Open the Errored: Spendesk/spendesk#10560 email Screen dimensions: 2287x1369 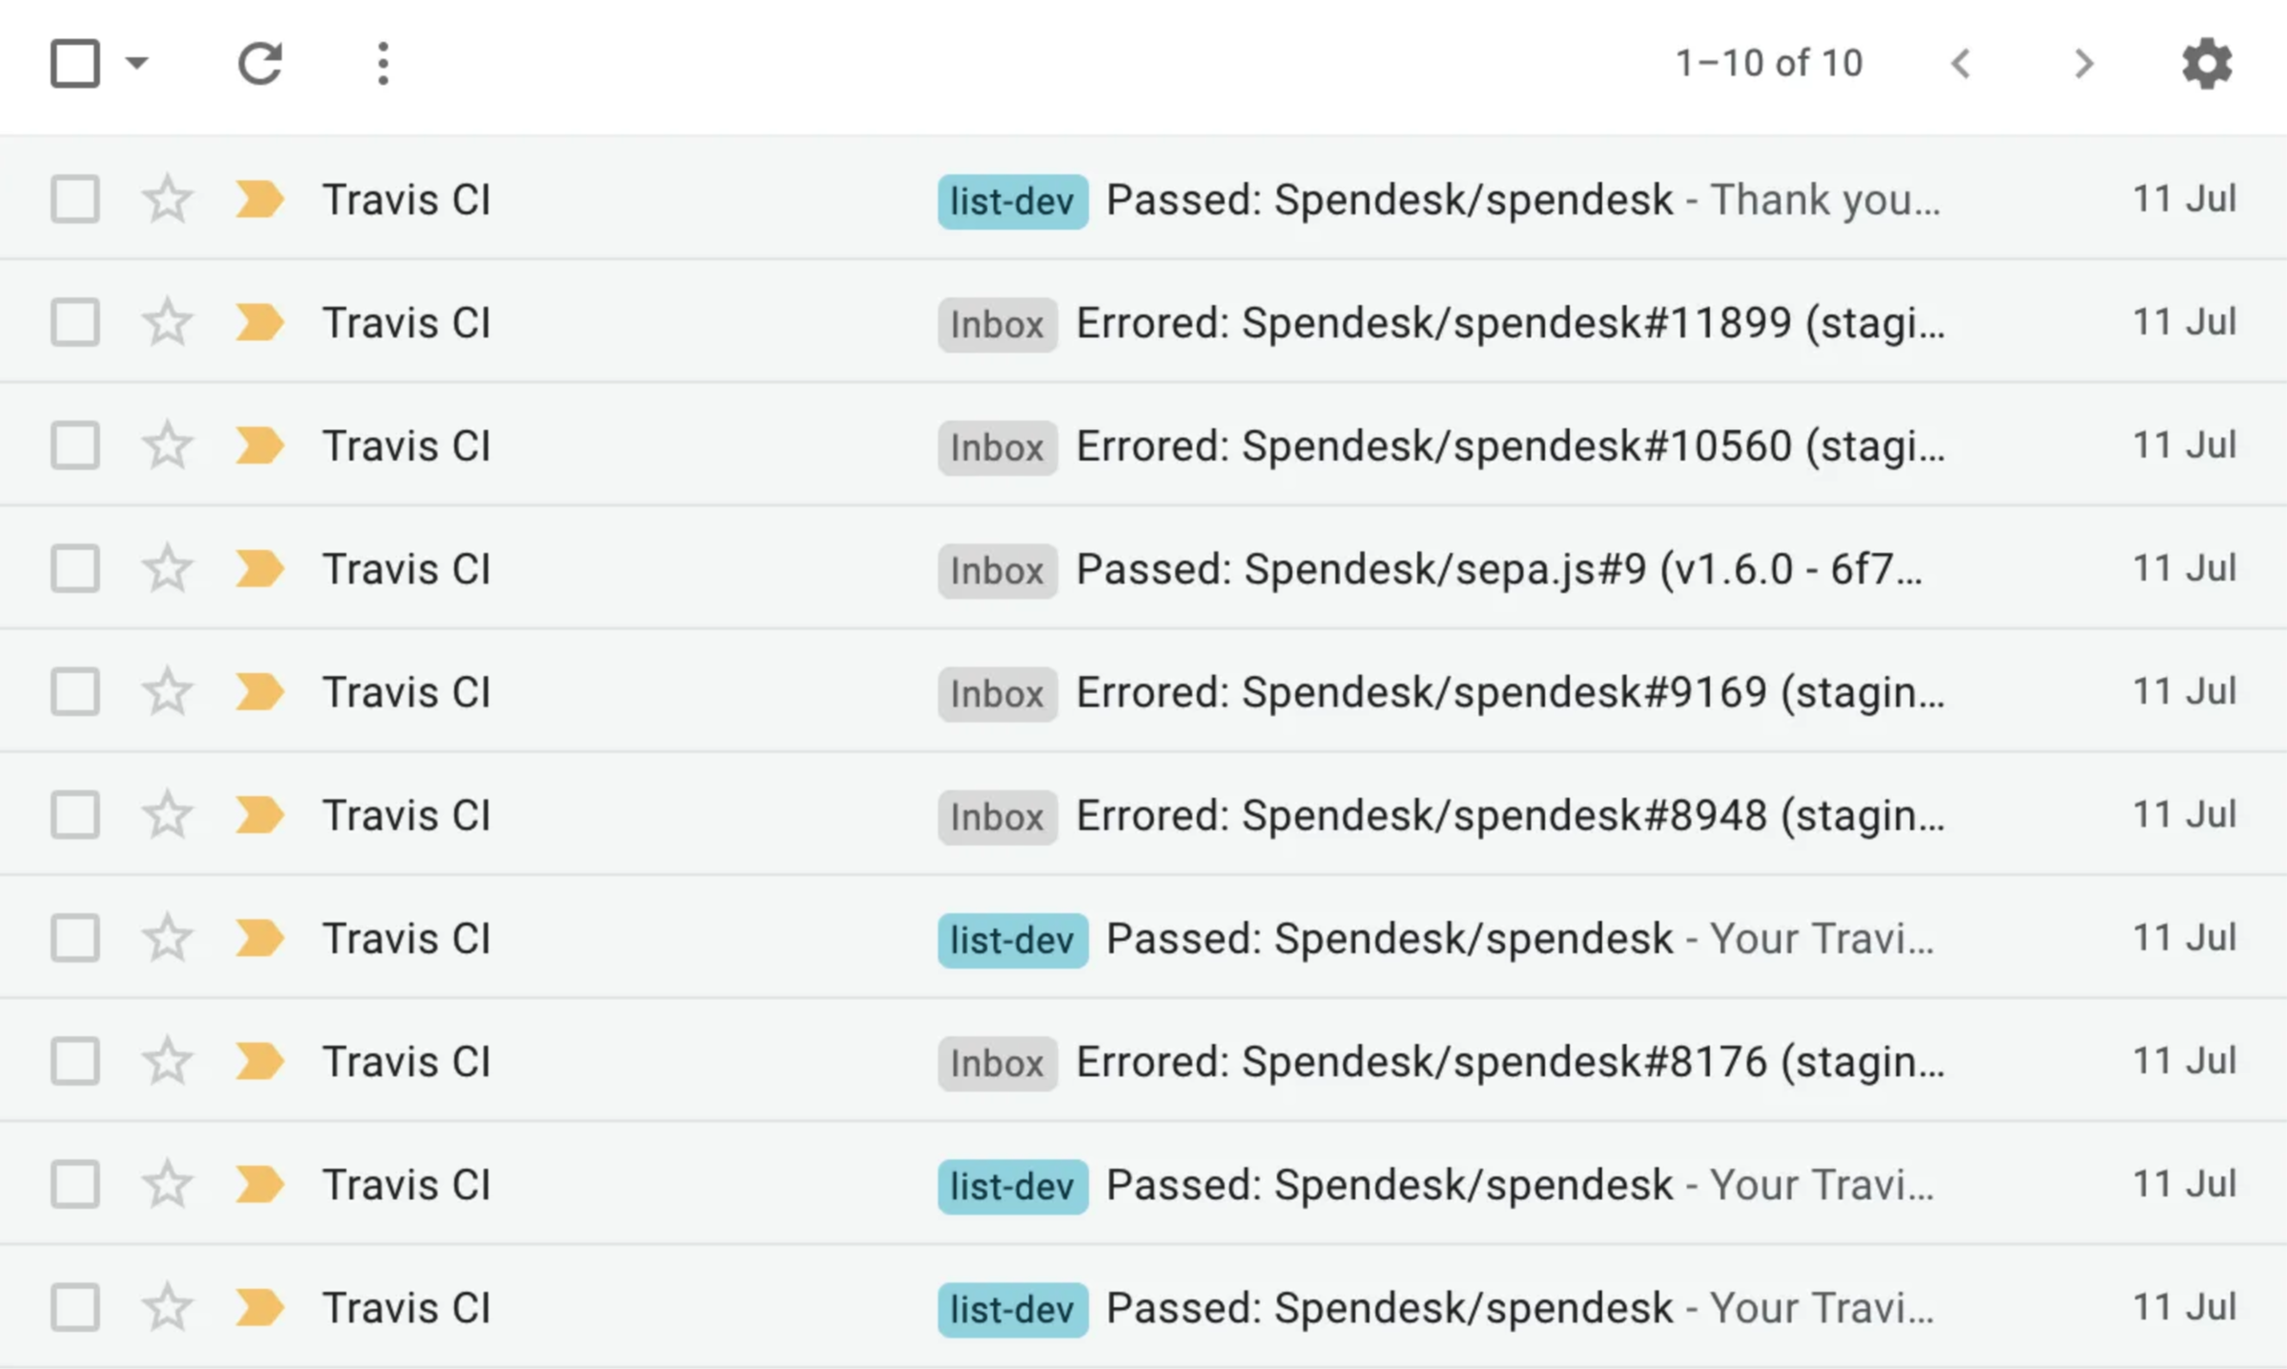click(x=1510, y=446)
